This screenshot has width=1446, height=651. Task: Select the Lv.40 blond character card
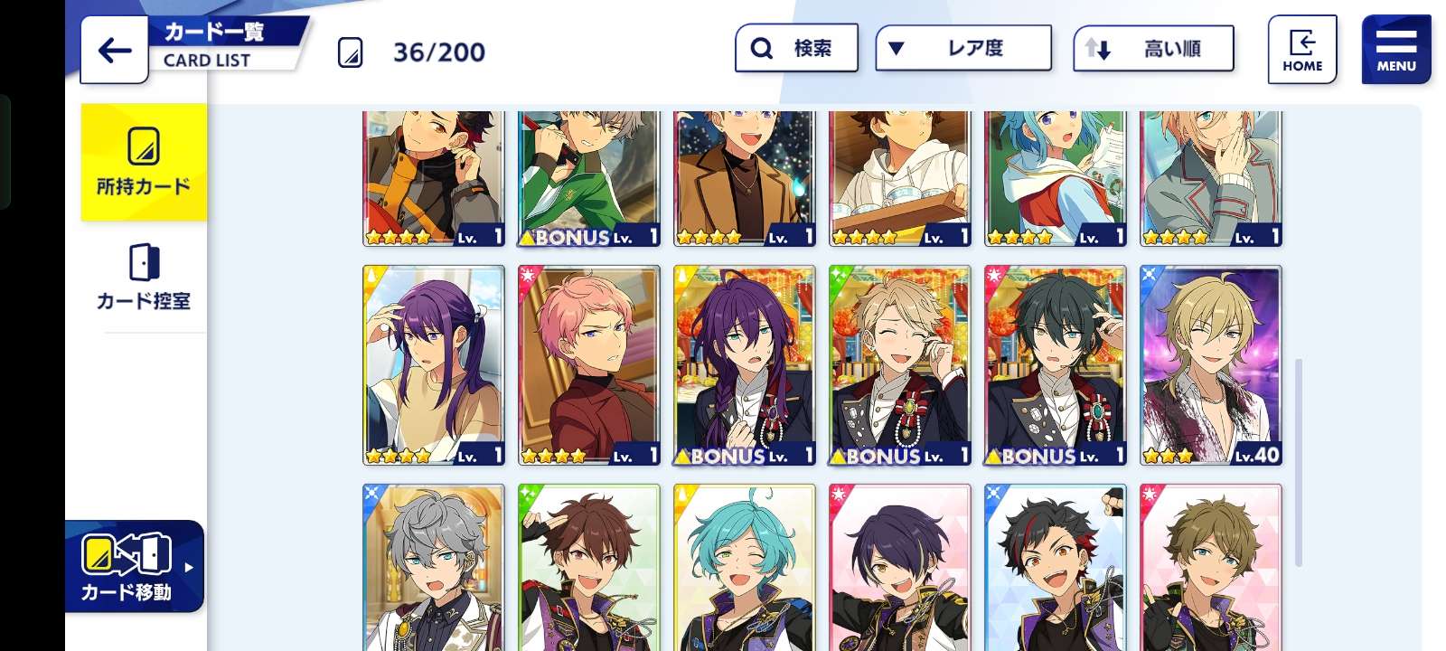[1211, 365]
